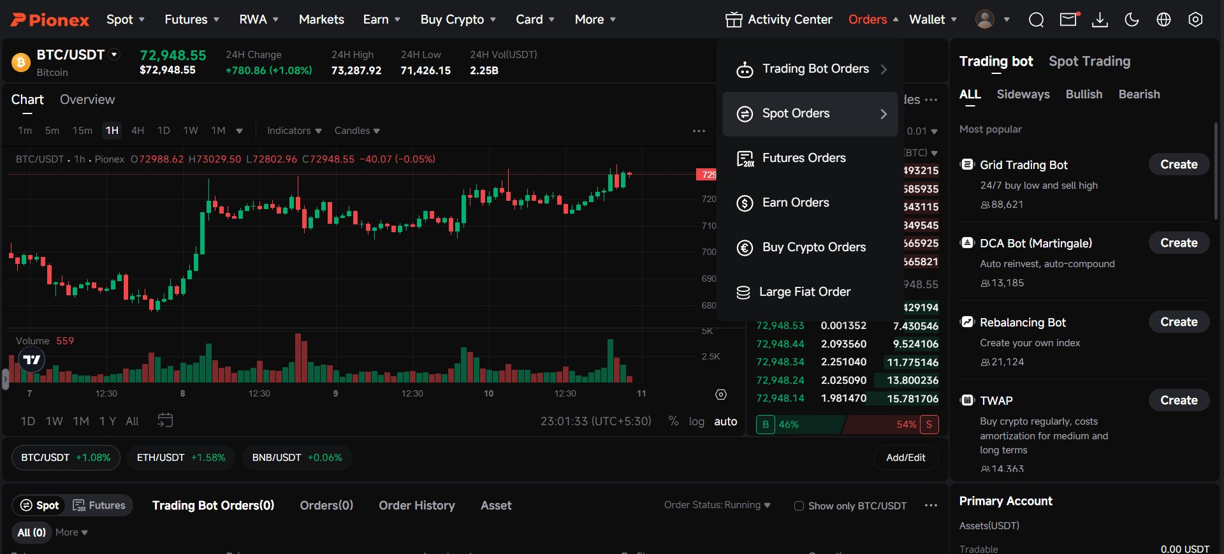Select Spot Orders menu entry
Image resolution: width=1224 pixels, height=554 pixels.
coord(810,114)
